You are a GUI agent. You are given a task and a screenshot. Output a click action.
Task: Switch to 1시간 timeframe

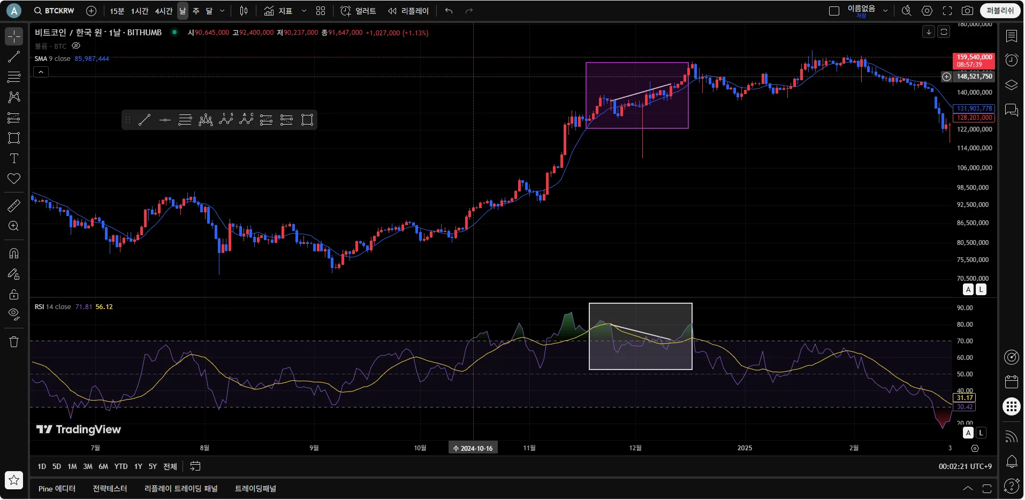[140, 11]
